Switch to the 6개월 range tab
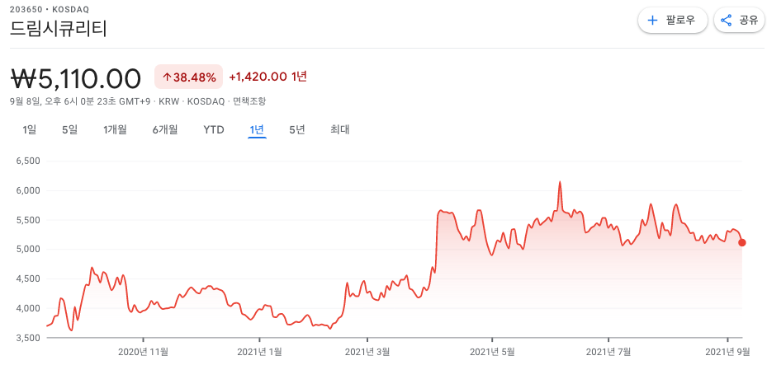Image resolution: width=767 pixels, height=365 pixels. coord(165,130)
